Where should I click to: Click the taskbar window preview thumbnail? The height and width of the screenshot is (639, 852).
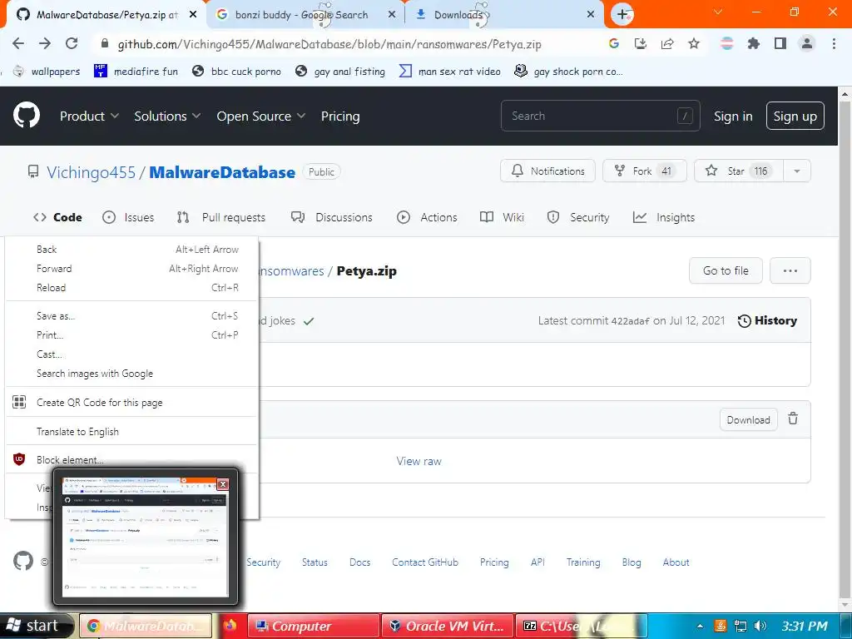(145, 537)
